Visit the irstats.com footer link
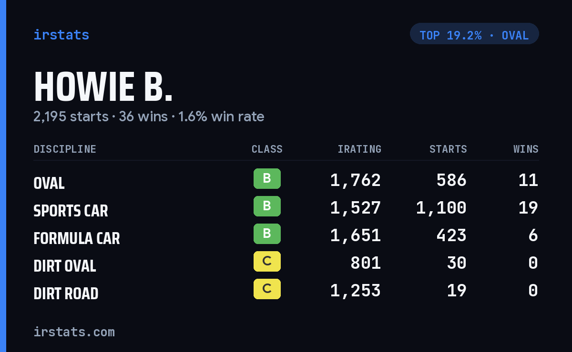This screenshot has width=572, height=352. [74, 332]
